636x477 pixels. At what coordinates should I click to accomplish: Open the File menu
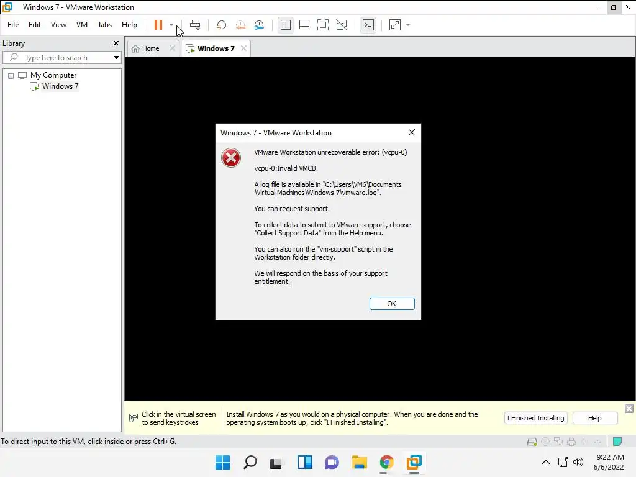pyautogui.click(x=13, y=25)
